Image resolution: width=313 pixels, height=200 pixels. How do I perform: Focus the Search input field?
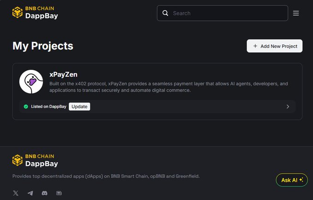tap(222, 13)
